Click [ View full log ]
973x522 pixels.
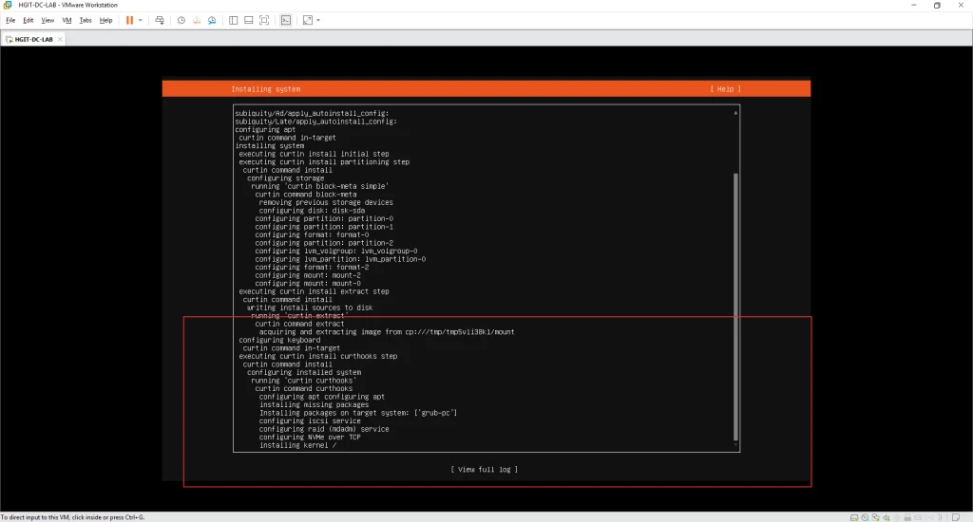tap(484, 469)
